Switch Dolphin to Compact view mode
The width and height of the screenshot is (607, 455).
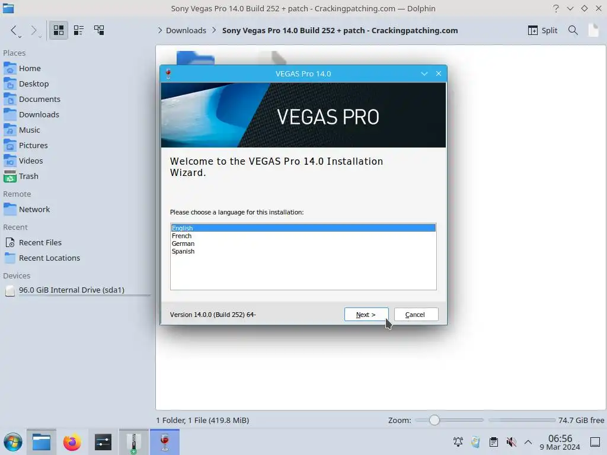tap(79, 30)
